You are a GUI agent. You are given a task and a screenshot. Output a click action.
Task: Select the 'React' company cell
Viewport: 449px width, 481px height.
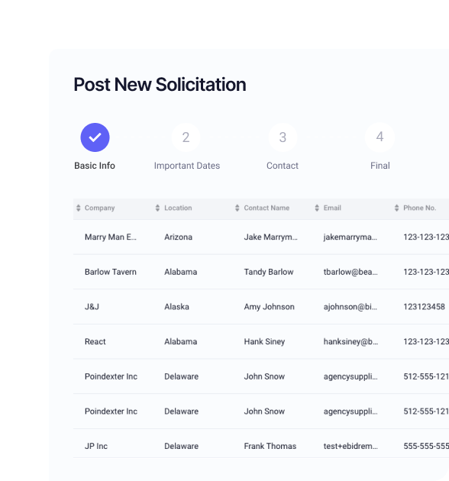[x=95, y=341]
